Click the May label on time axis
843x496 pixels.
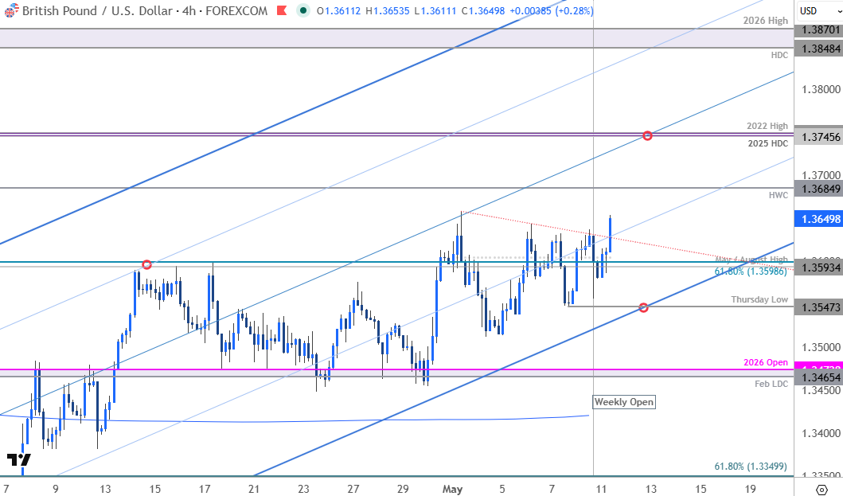[x=452, y=489]
